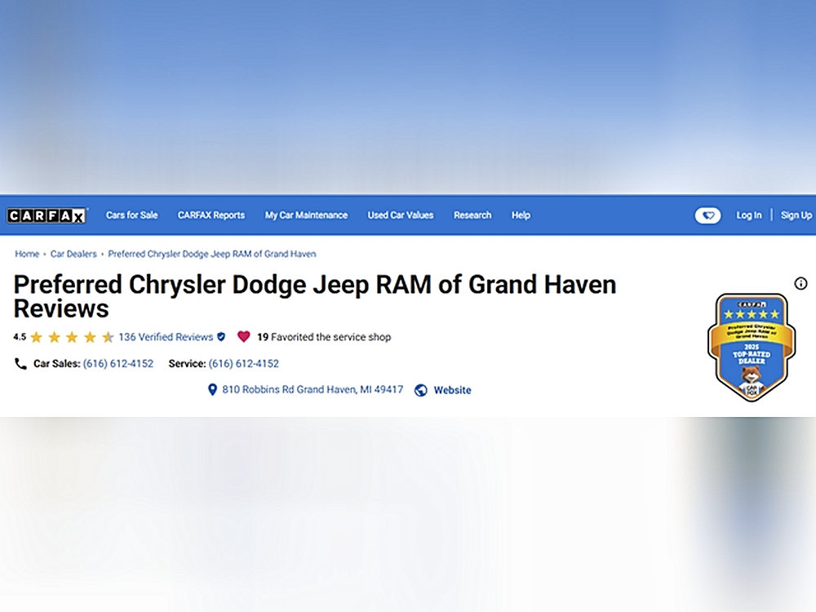The image size is (816, 612).
Task: Open the 810 Robbins Rd address link
Action: point(313,389)
